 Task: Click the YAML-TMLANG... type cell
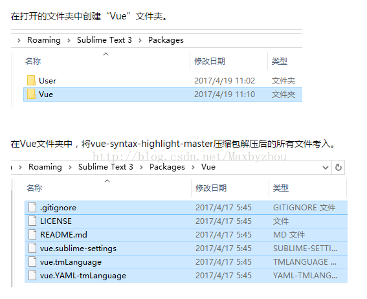click(x=305, y=275)
